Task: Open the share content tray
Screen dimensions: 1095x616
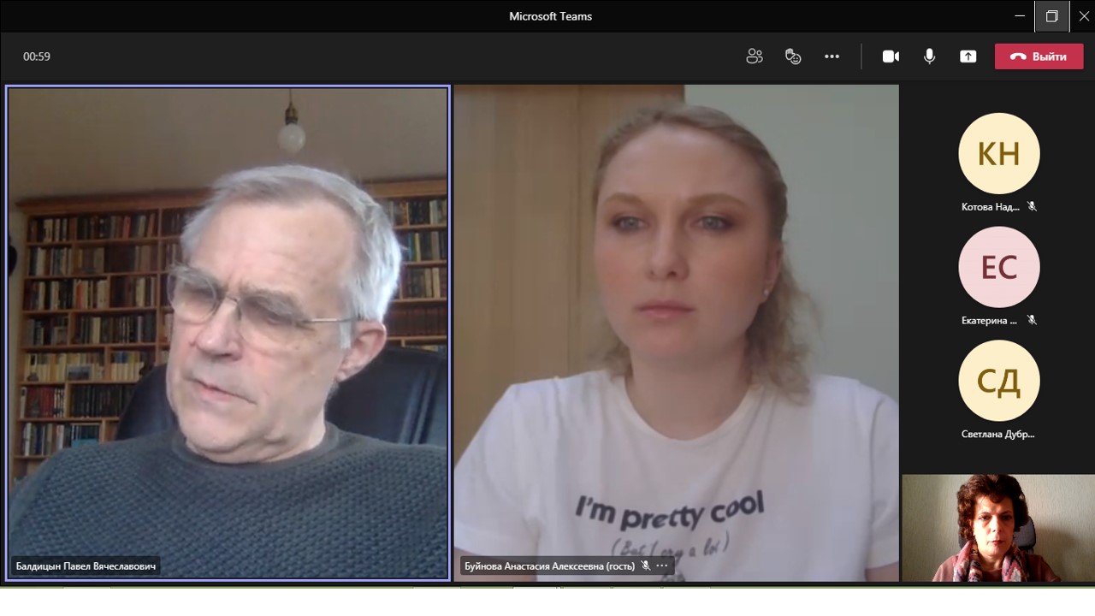Action: coord(968,56)
